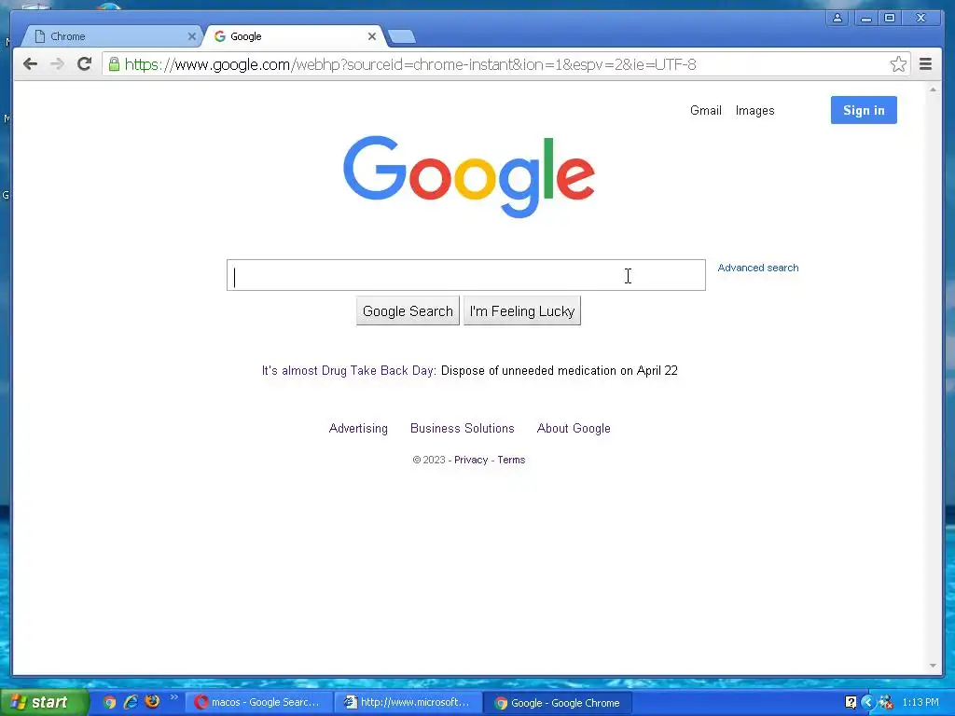This screenshot has width=955, height=716.
Task: Click the blue Sign in button
Action: click(864, 110)
